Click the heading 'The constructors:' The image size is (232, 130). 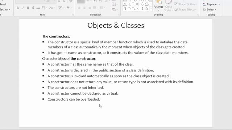tap(56, 36)
